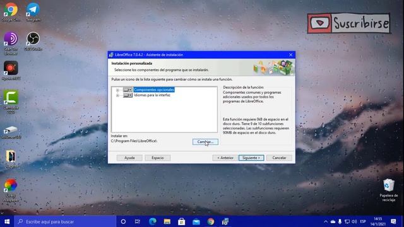
Task: Cancel the LibreOffice installation
Action: pyautogui.click(x=279, y=158)
